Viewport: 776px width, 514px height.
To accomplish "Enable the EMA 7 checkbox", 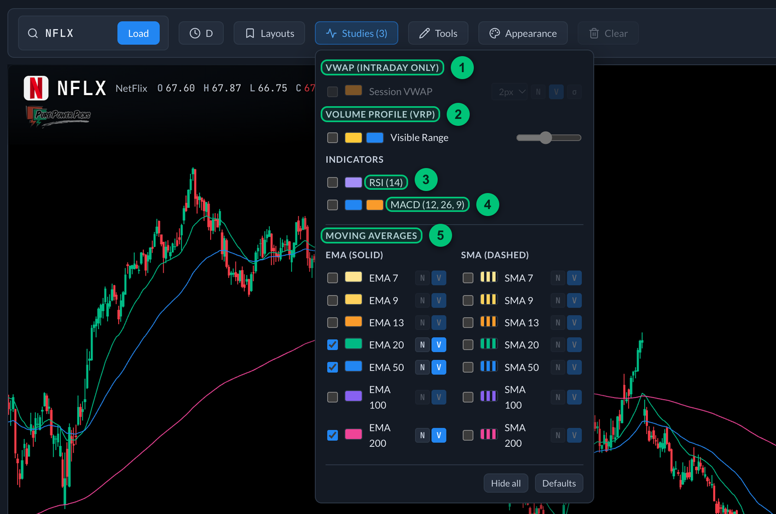I will (x=333, y=278).
